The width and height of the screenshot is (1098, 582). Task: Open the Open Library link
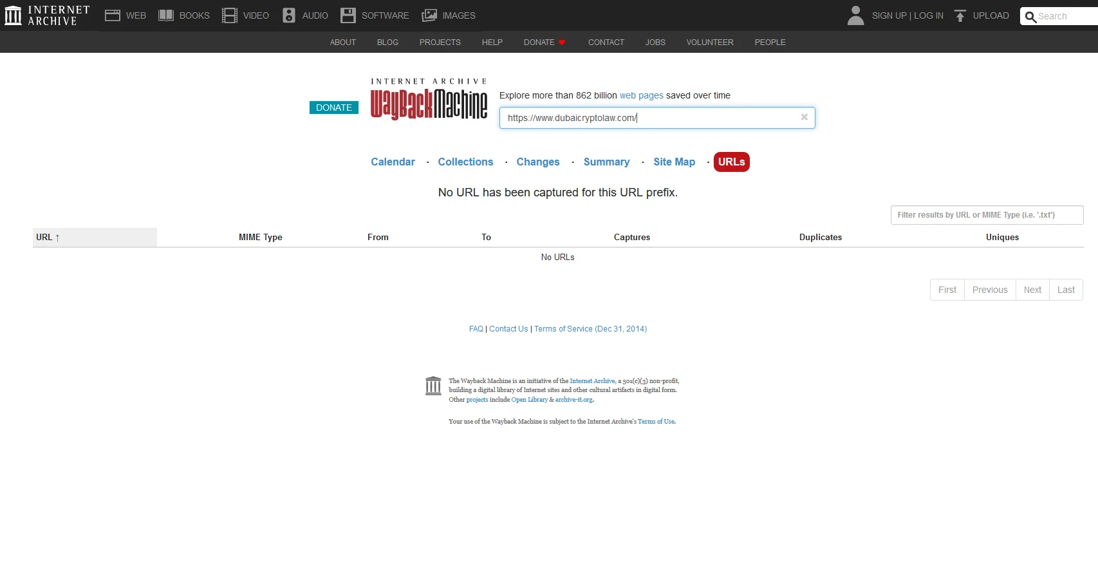pos(529,400)
